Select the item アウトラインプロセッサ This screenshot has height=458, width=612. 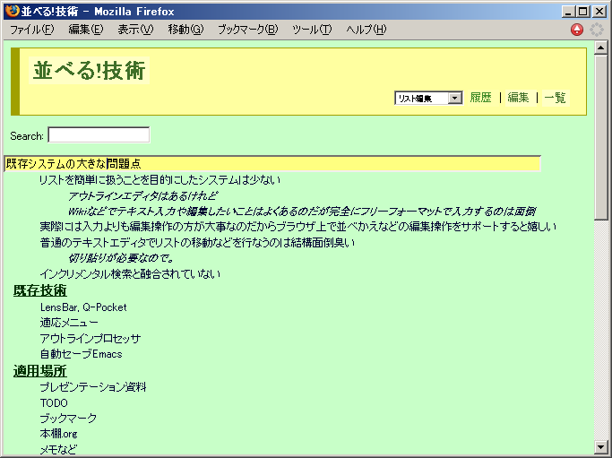click(x=91, y=338)
